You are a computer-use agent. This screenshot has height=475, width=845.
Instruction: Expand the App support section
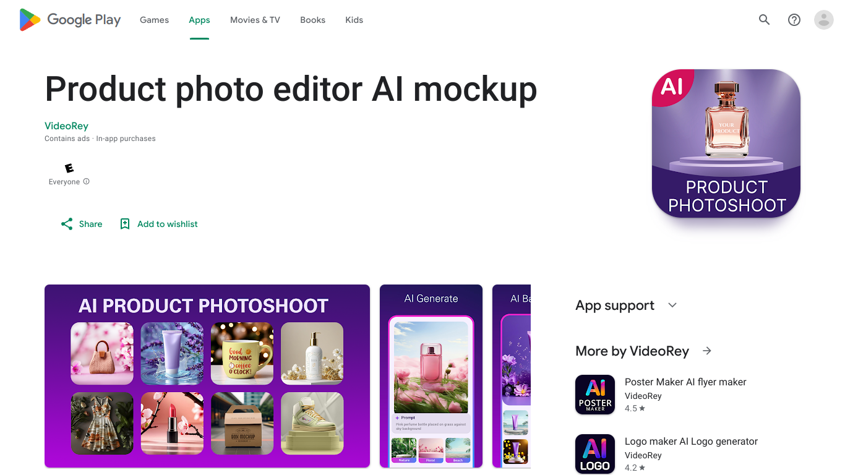pyautogui.click(x=672, y=306)
